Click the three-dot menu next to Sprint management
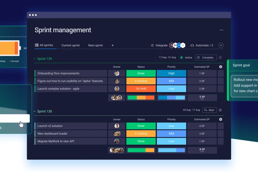This screenshot has height=172, width=258. 221,30
